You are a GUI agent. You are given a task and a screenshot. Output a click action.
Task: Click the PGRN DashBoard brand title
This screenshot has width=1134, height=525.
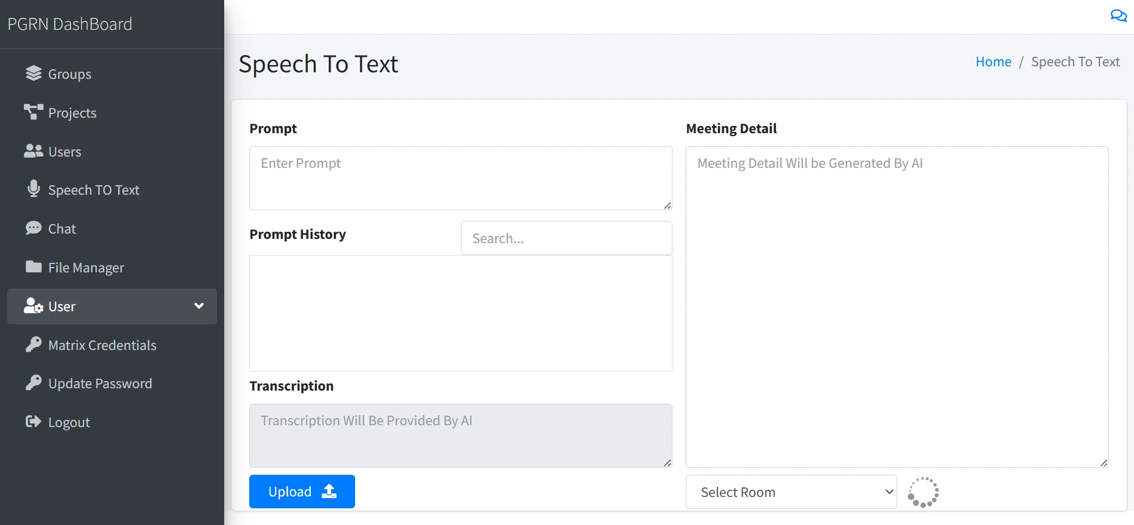point(70,24)
